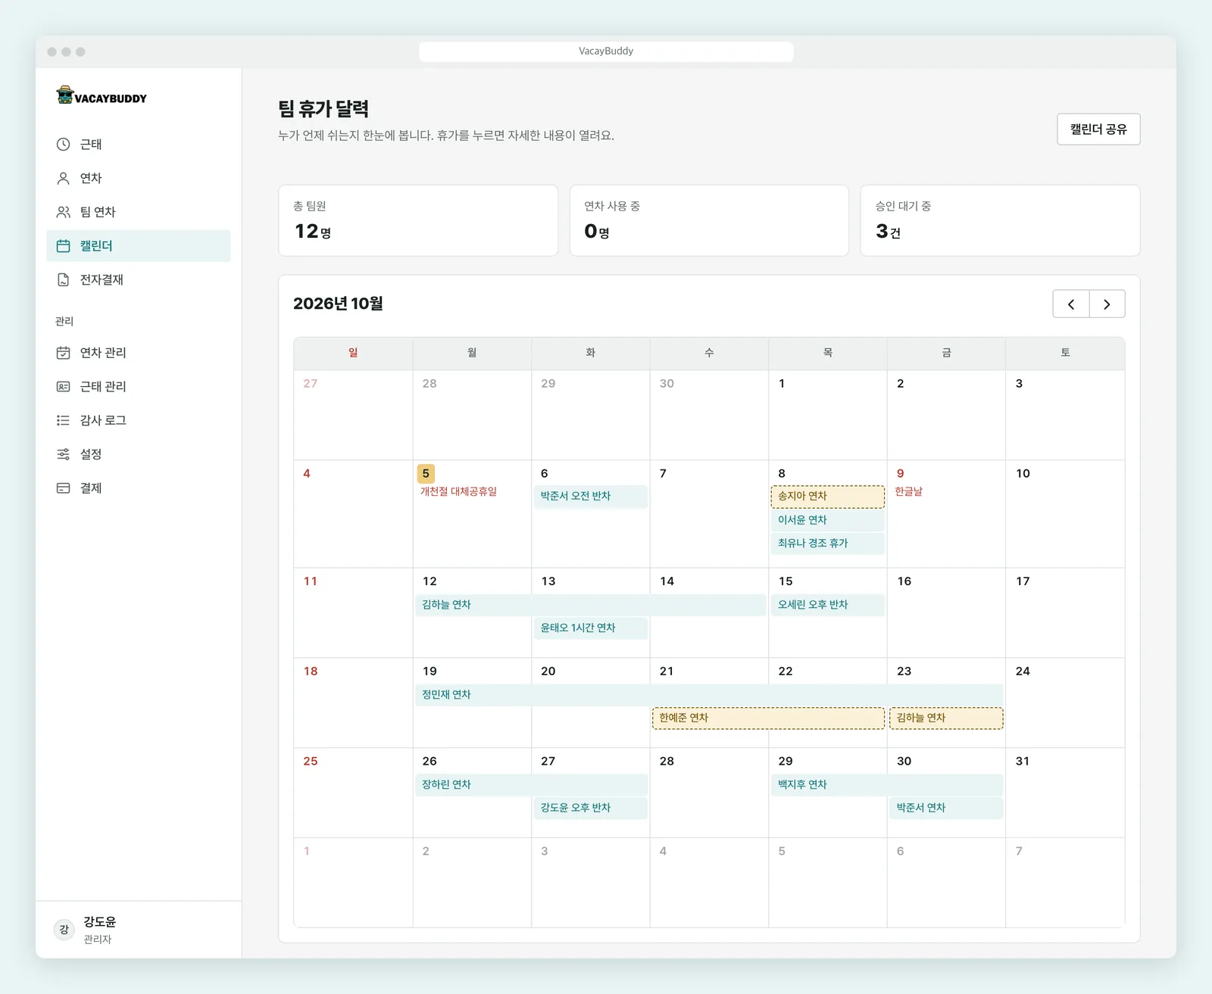Open pending 한예준 연차 event

768,718
